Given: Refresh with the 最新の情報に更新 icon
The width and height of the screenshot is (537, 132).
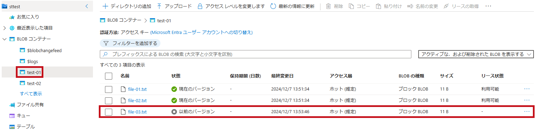Looking at the screenshot, I should click(273, 6).
